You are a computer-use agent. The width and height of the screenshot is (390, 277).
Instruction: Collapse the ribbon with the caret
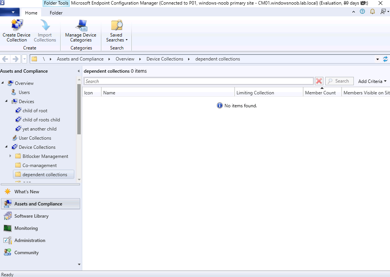point(353,12)
